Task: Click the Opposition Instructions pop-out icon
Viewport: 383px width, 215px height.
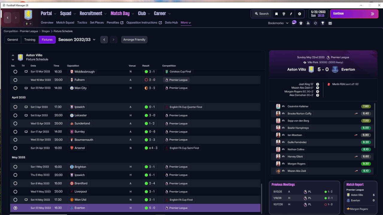Action: 160,23
